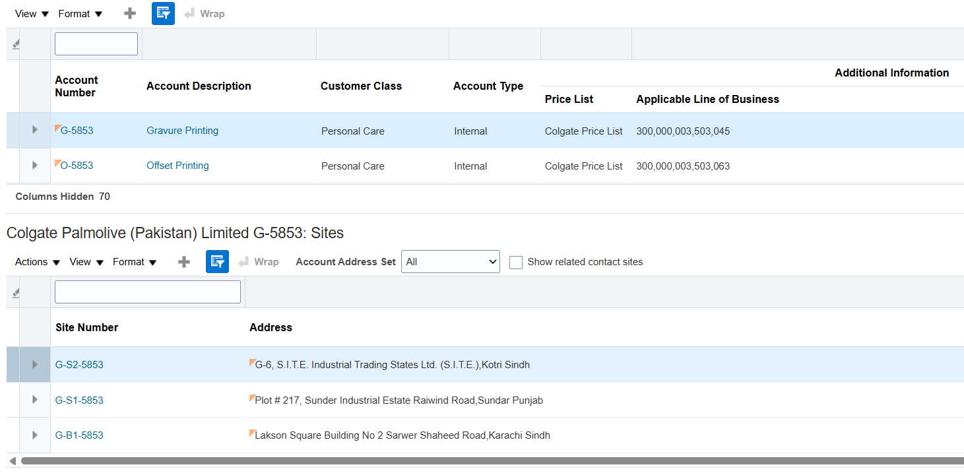Open the View menu in Sites section
This screenshot has width=964, height=473.
click(86, 262)
